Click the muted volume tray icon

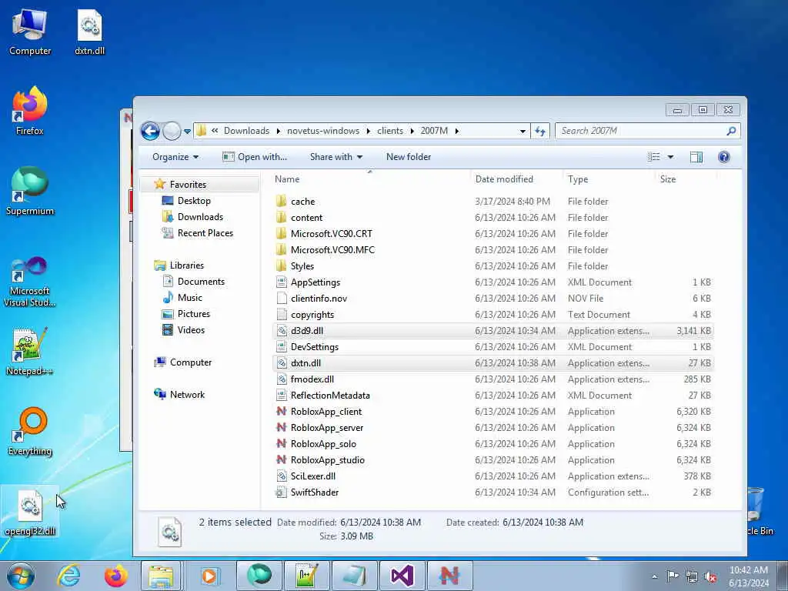710,577
